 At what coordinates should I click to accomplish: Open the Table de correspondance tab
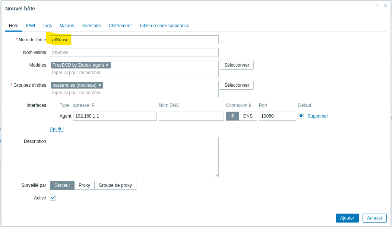point(164,25)
